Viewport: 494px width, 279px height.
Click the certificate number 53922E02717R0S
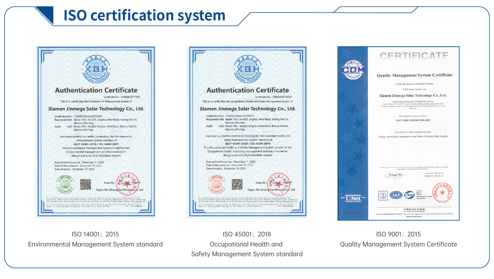(130, 97)
